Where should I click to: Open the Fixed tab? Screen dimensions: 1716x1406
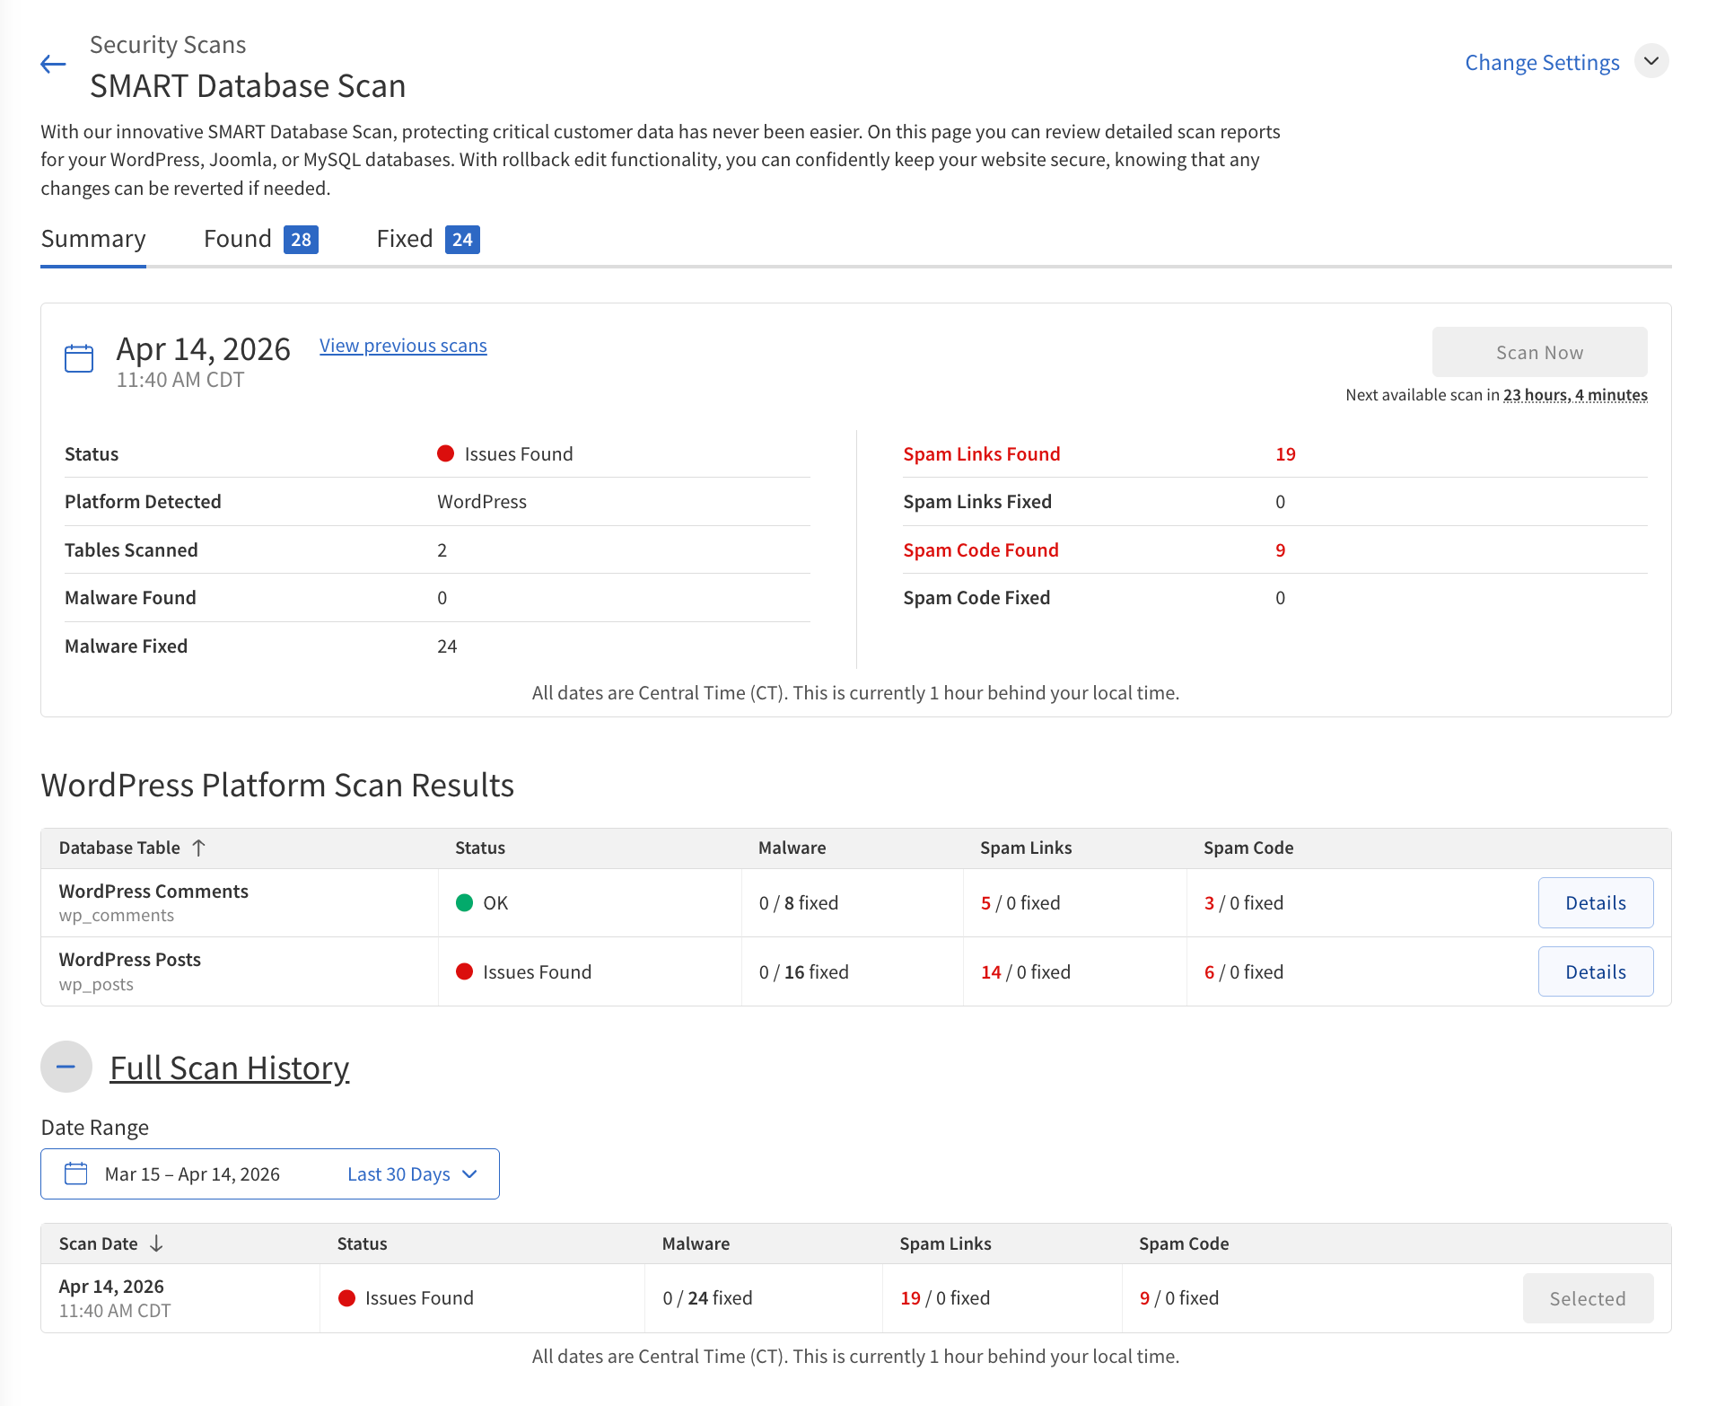click(x=404, y=238)
